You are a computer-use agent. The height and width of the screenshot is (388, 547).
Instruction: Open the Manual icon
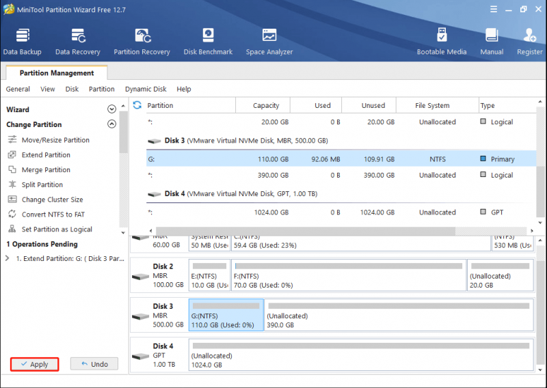click(x=492, y=42)
